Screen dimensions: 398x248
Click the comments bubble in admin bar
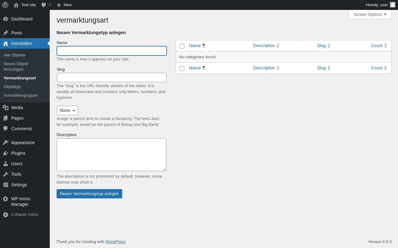[x=44, y=5]
